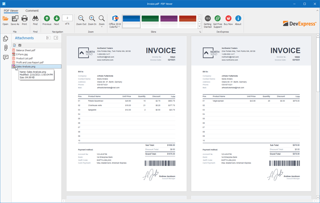Show the Attachments paperclip panel

pyautogui.click(x=6, y=48)
